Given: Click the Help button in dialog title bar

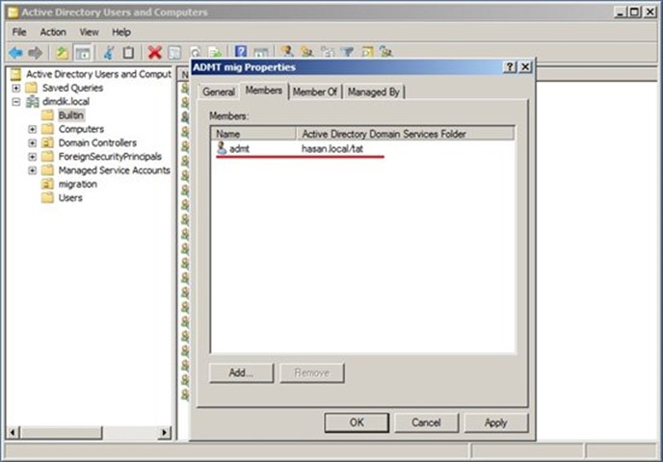Looking at the screenshot, I should click(x=510, y=66).
